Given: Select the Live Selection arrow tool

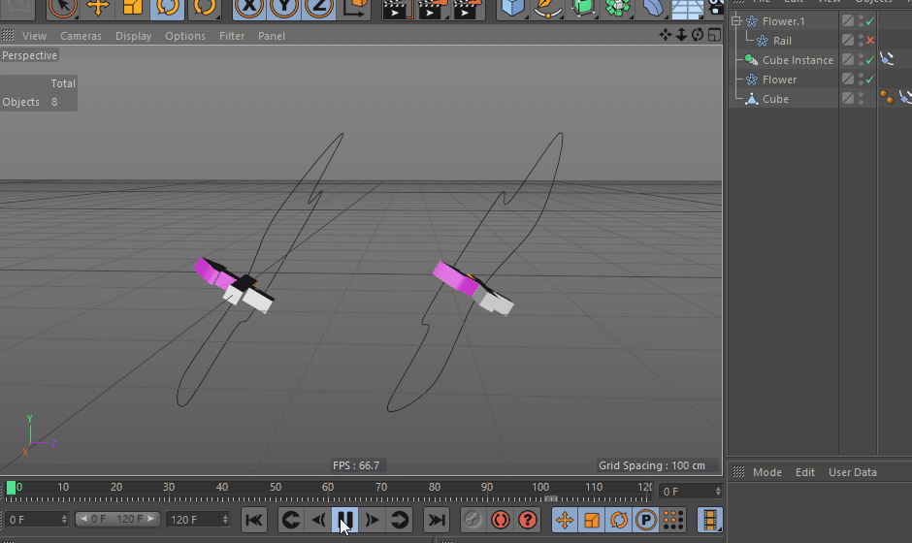Looking at the screenshot, I should click(x=62, y=8).
